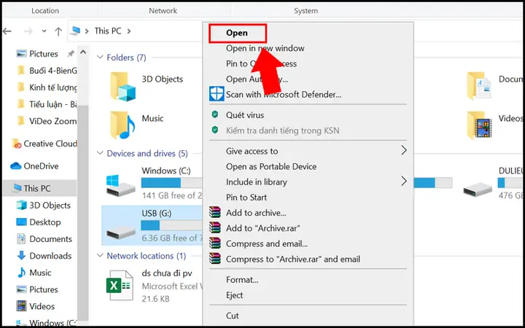The width and height of the screenshot is (525, 328).
Task: Expand the Include in library arrow
Action: (x=404, y=181)
